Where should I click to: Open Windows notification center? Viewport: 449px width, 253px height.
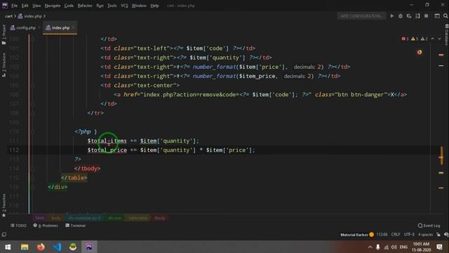[x=439, y=247]
